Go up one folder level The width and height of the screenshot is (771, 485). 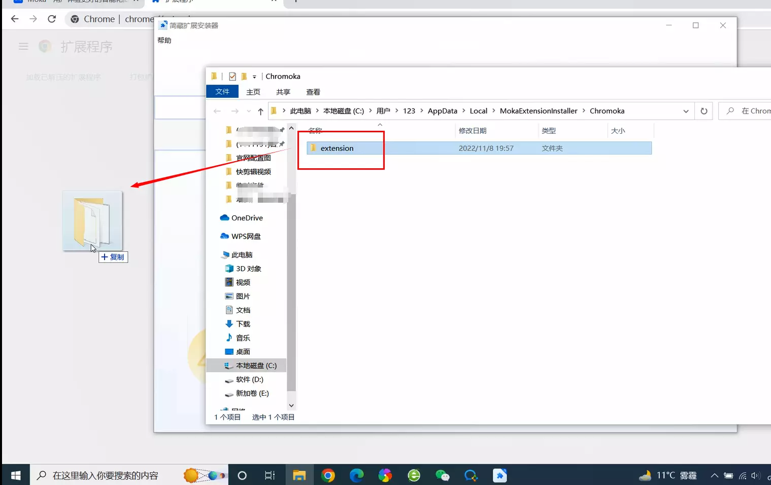point(260,111)
